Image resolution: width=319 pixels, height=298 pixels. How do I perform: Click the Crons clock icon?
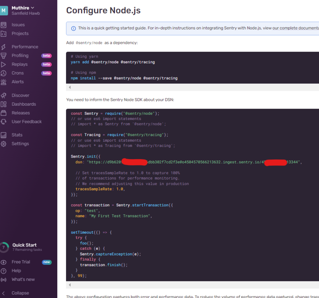(4, 73)
